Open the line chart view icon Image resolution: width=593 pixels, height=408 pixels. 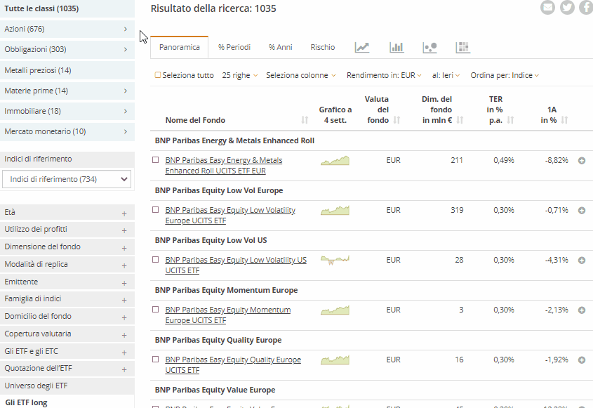coord(362,48)
